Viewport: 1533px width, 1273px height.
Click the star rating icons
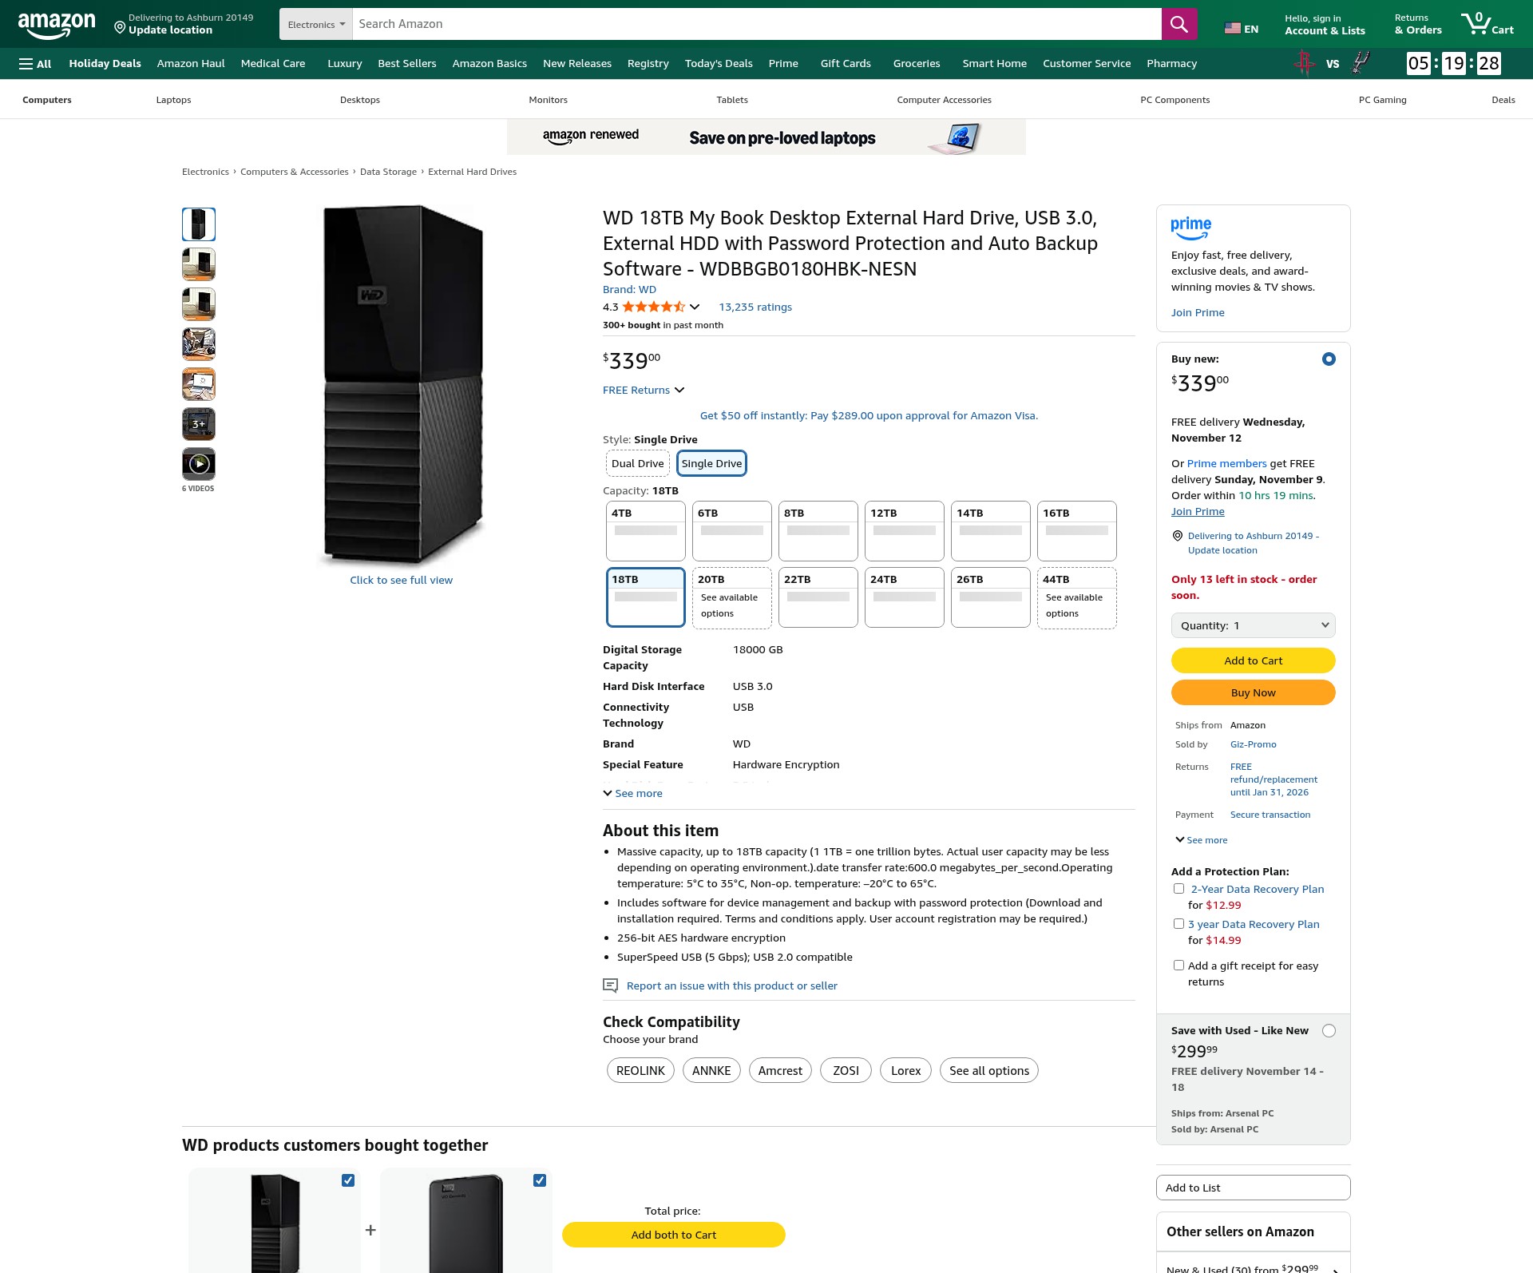(x=653, y=307)
